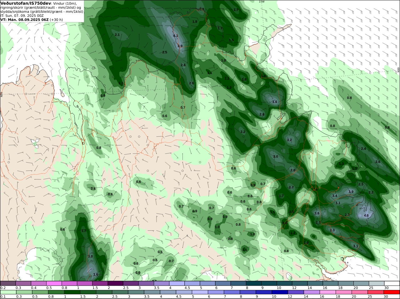Select the (+30 h) forecast offset text
Image resolution: width=400 pixels, height=299 pixels.
coord(56,19)
